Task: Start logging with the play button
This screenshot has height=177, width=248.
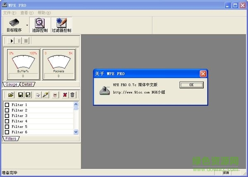Action: click(x=12, y=41)
